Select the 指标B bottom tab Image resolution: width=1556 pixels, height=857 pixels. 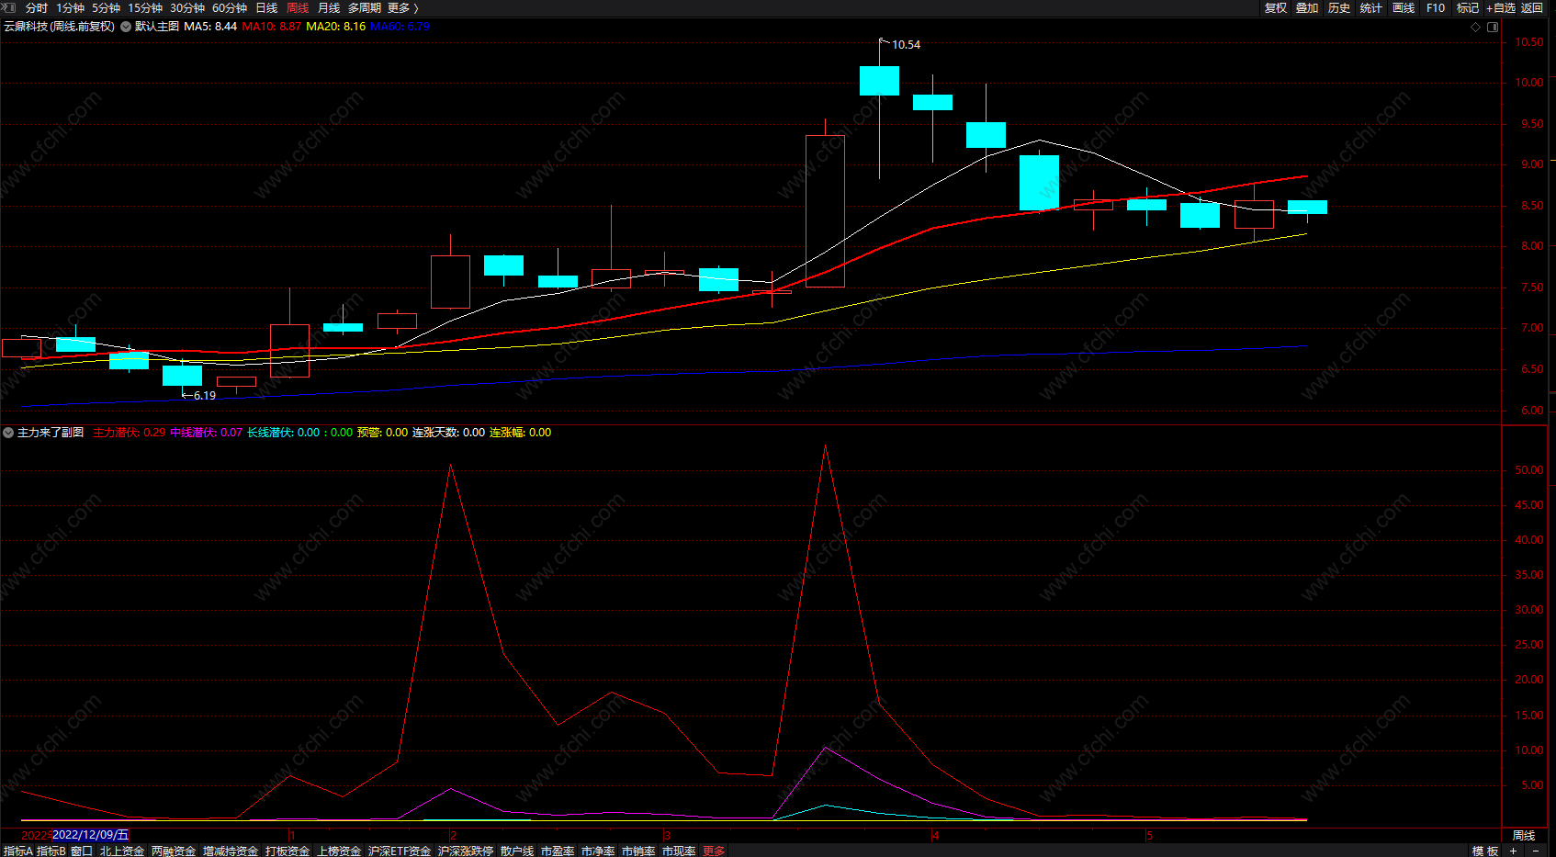pos(51,851)
